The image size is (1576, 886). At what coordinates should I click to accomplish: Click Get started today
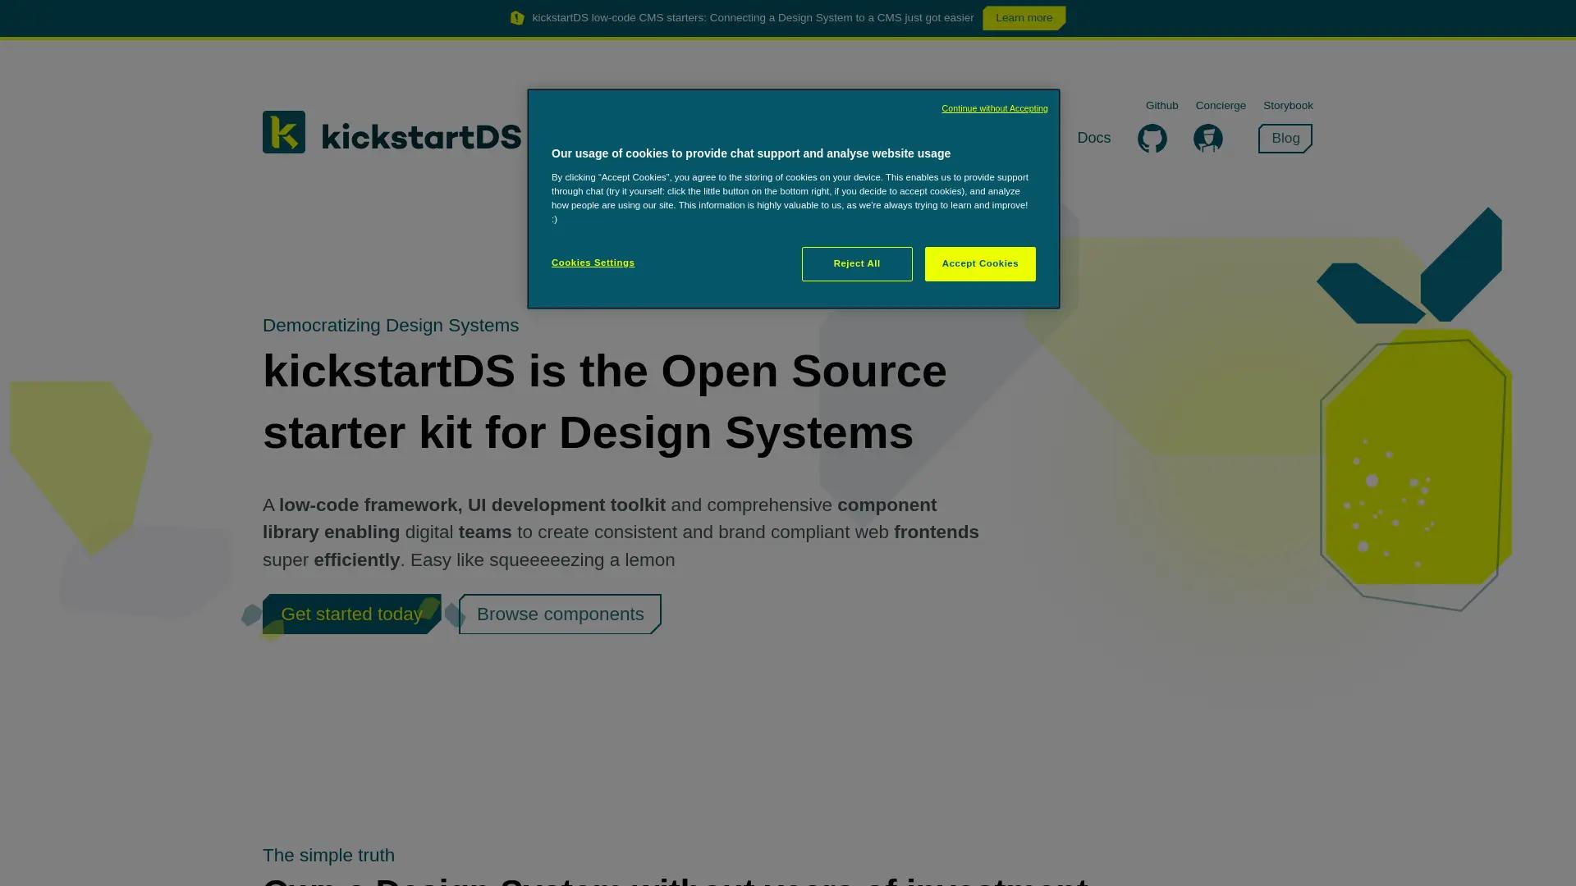351,614
